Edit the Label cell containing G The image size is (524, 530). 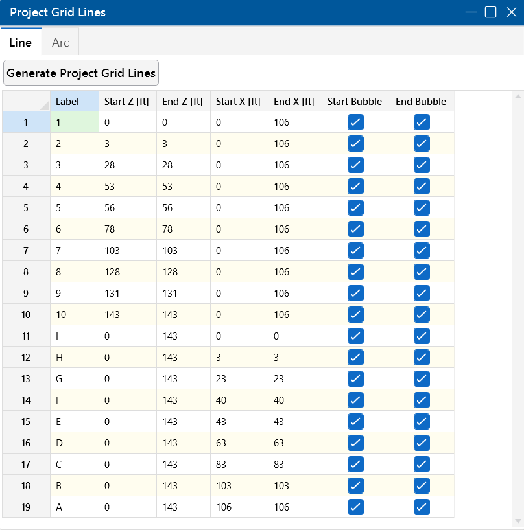point(74,379)
